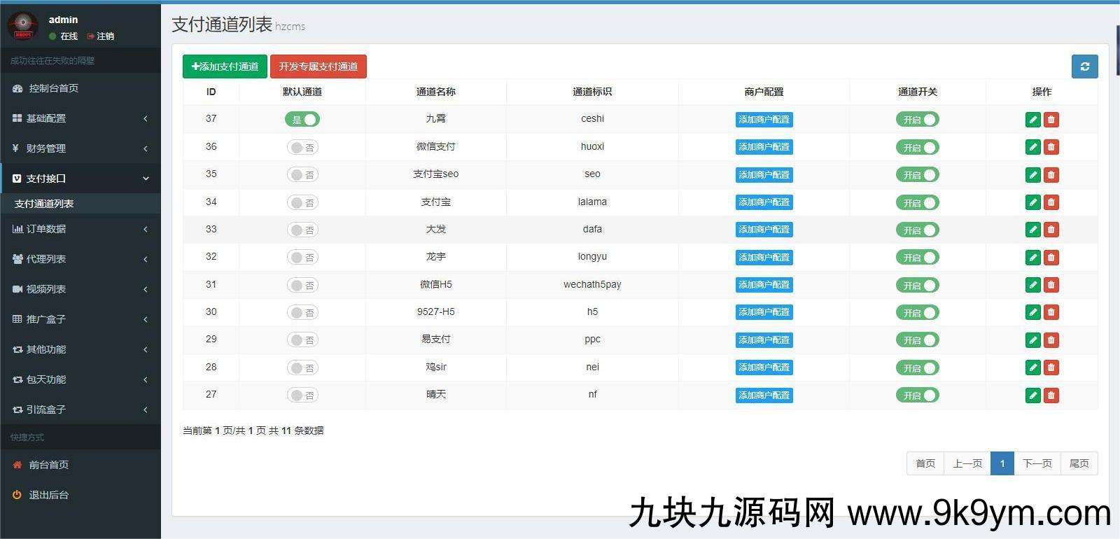Delete the 晴天 channel row 27
This screenshot has width=1120, height=539.
point(1051,395)
